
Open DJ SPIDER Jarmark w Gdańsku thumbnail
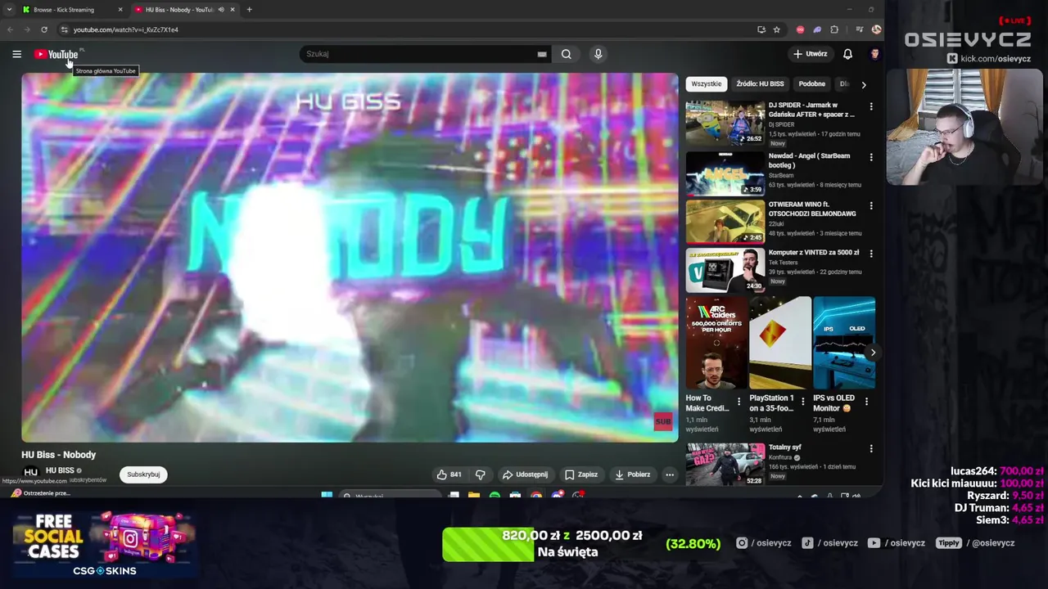pos(725,123)
